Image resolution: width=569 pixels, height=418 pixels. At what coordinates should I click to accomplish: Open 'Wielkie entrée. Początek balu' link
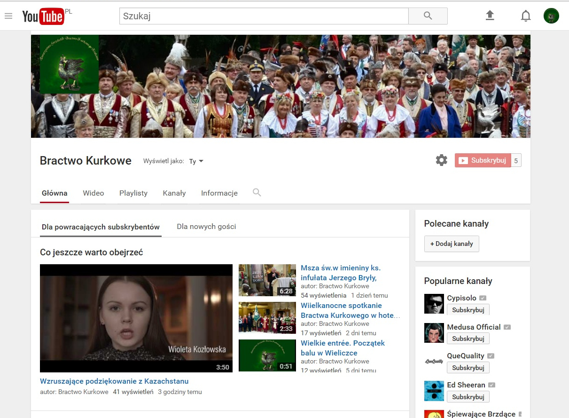point(343,348)
